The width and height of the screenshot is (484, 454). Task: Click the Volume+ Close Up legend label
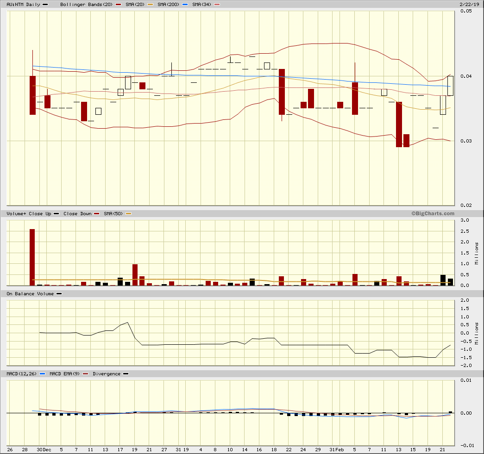click(29, 213)
